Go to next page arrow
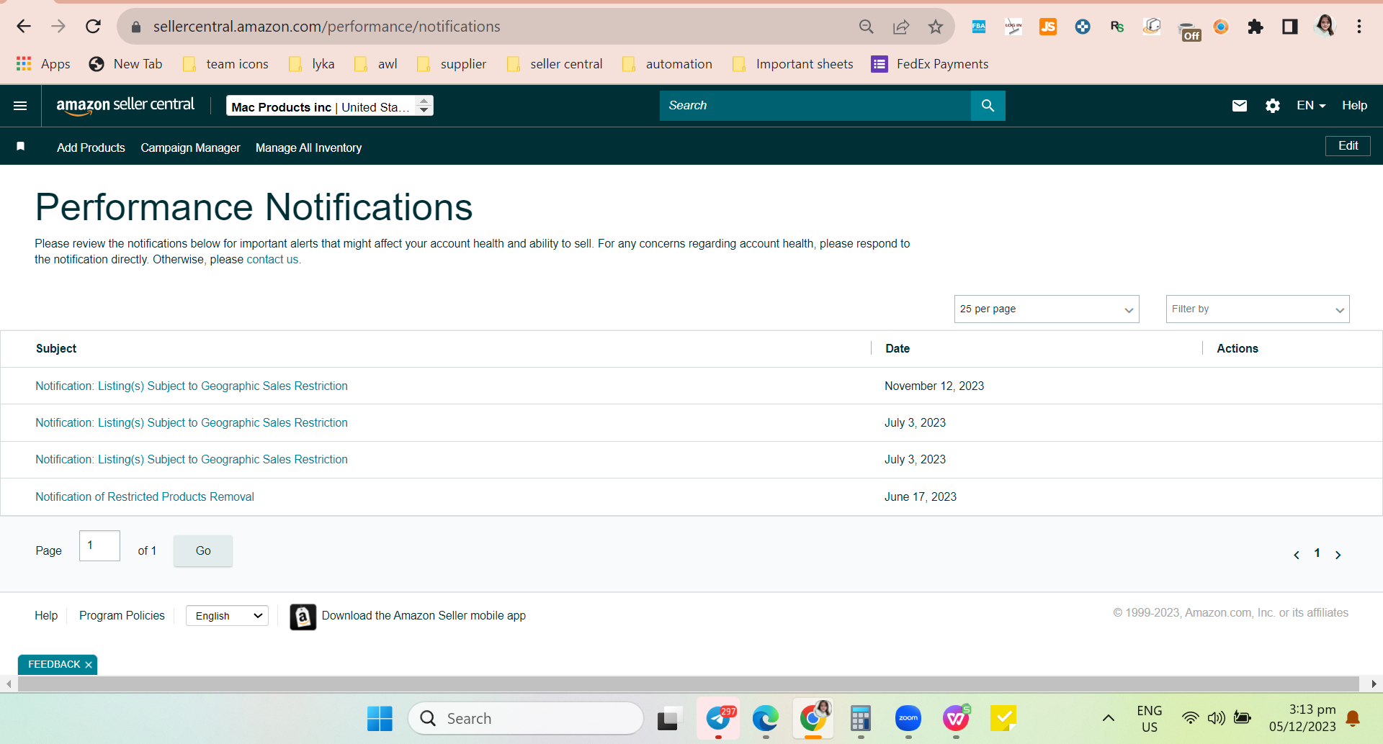The image size is (1383, 744). (1338, 555)
